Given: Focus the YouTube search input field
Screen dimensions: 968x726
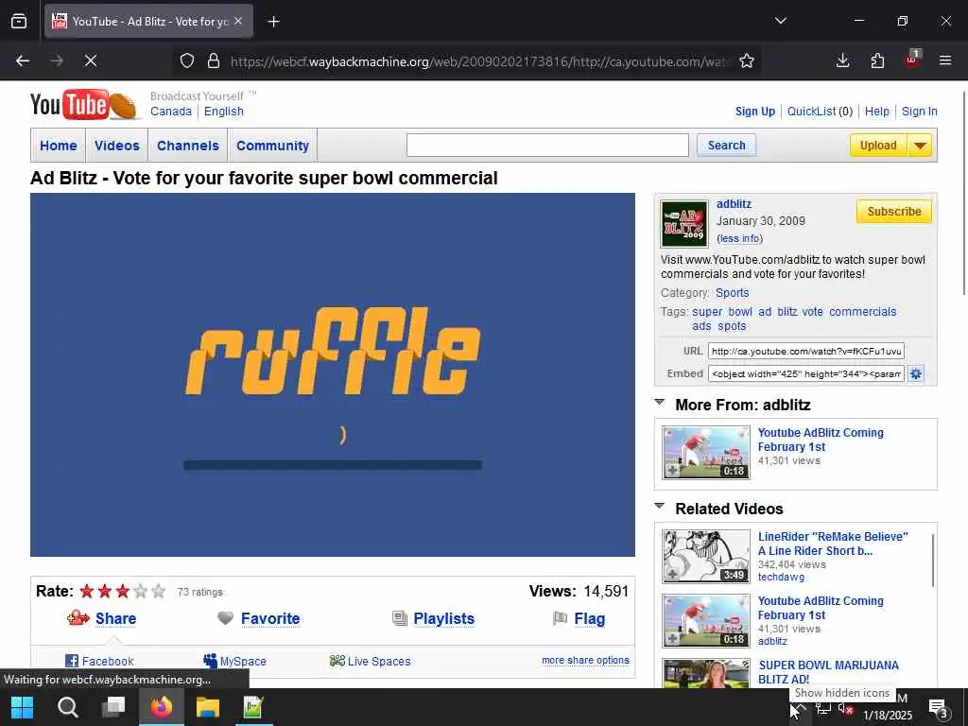Looking at the screenshot, I should tap(547, 145).
